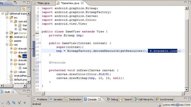The height and width of the screenshot is (107, 191).
Task: Show hidden views list chevron
Action: tap(15, 2)
